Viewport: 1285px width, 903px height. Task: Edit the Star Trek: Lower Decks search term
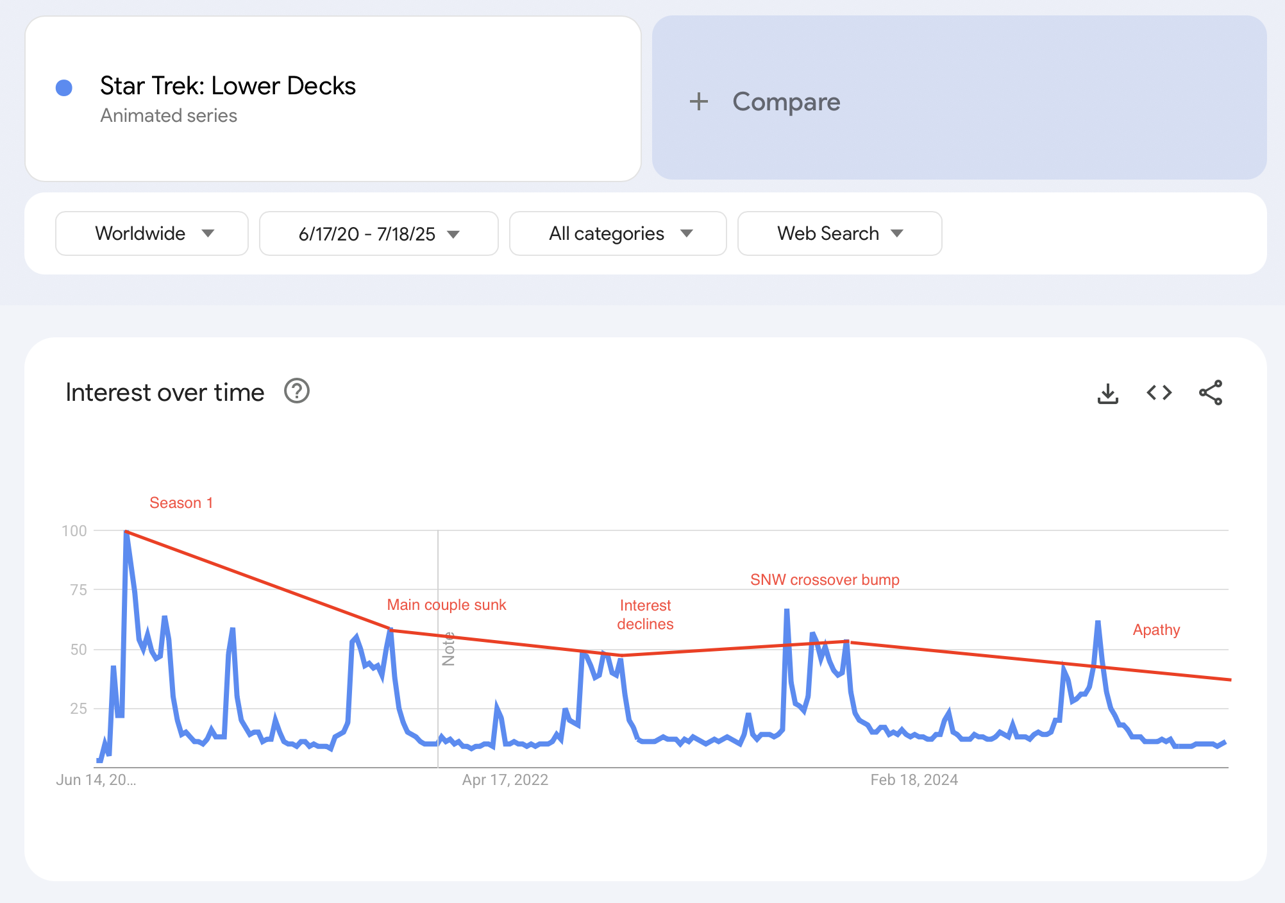coord(228,86)
